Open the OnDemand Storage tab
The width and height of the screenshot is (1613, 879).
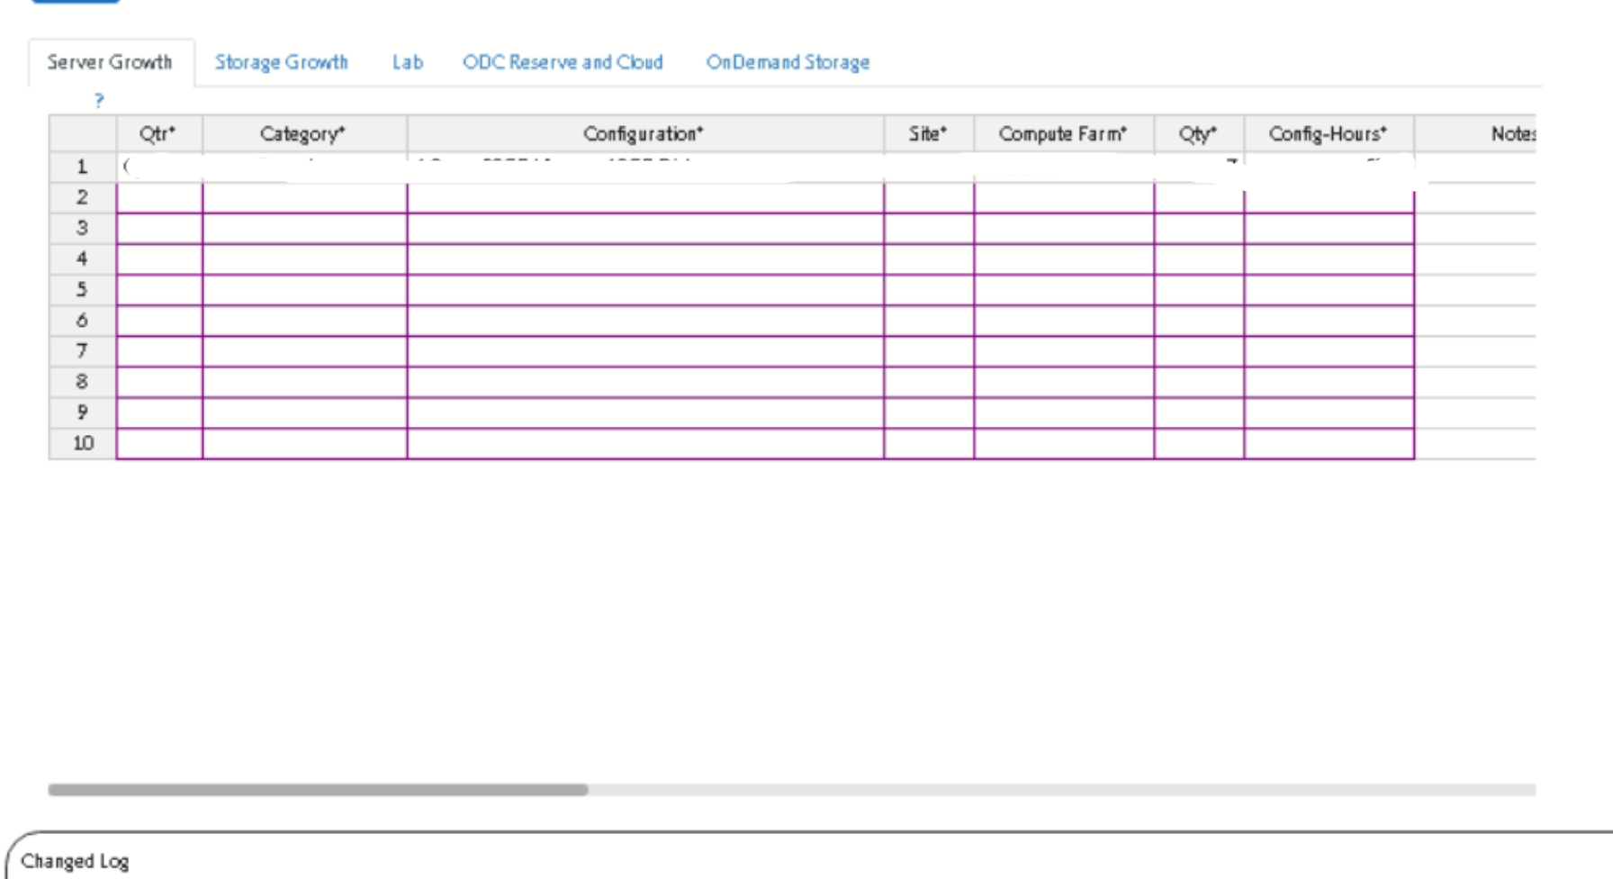pyautogui.click(x=787, y=62)
